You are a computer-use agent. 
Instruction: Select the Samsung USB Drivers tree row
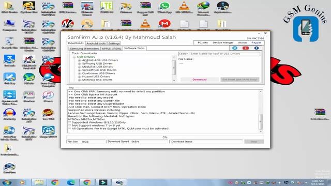pos(97,64)
